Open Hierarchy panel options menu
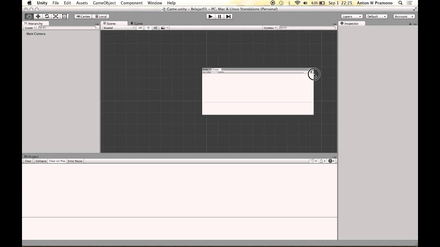This screenshot has height=247, width=440. (97, 24)
